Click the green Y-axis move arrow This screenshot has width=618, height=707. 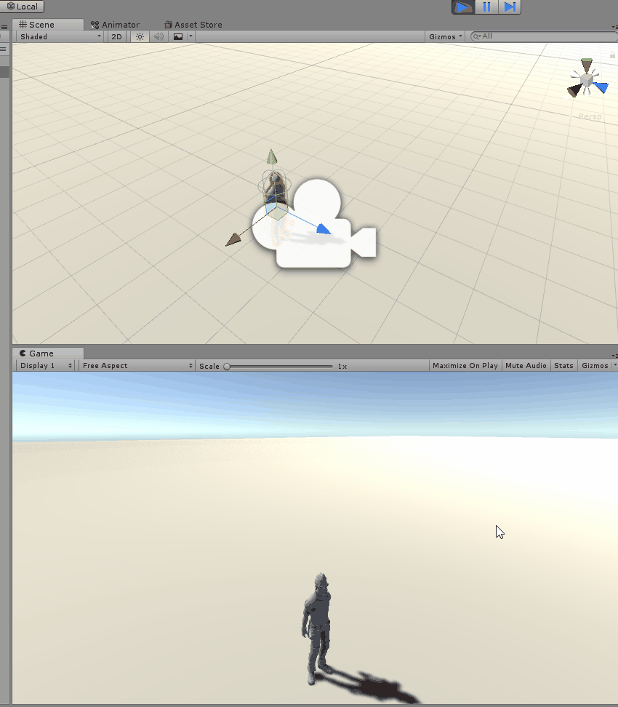click(x=271, y=156)
